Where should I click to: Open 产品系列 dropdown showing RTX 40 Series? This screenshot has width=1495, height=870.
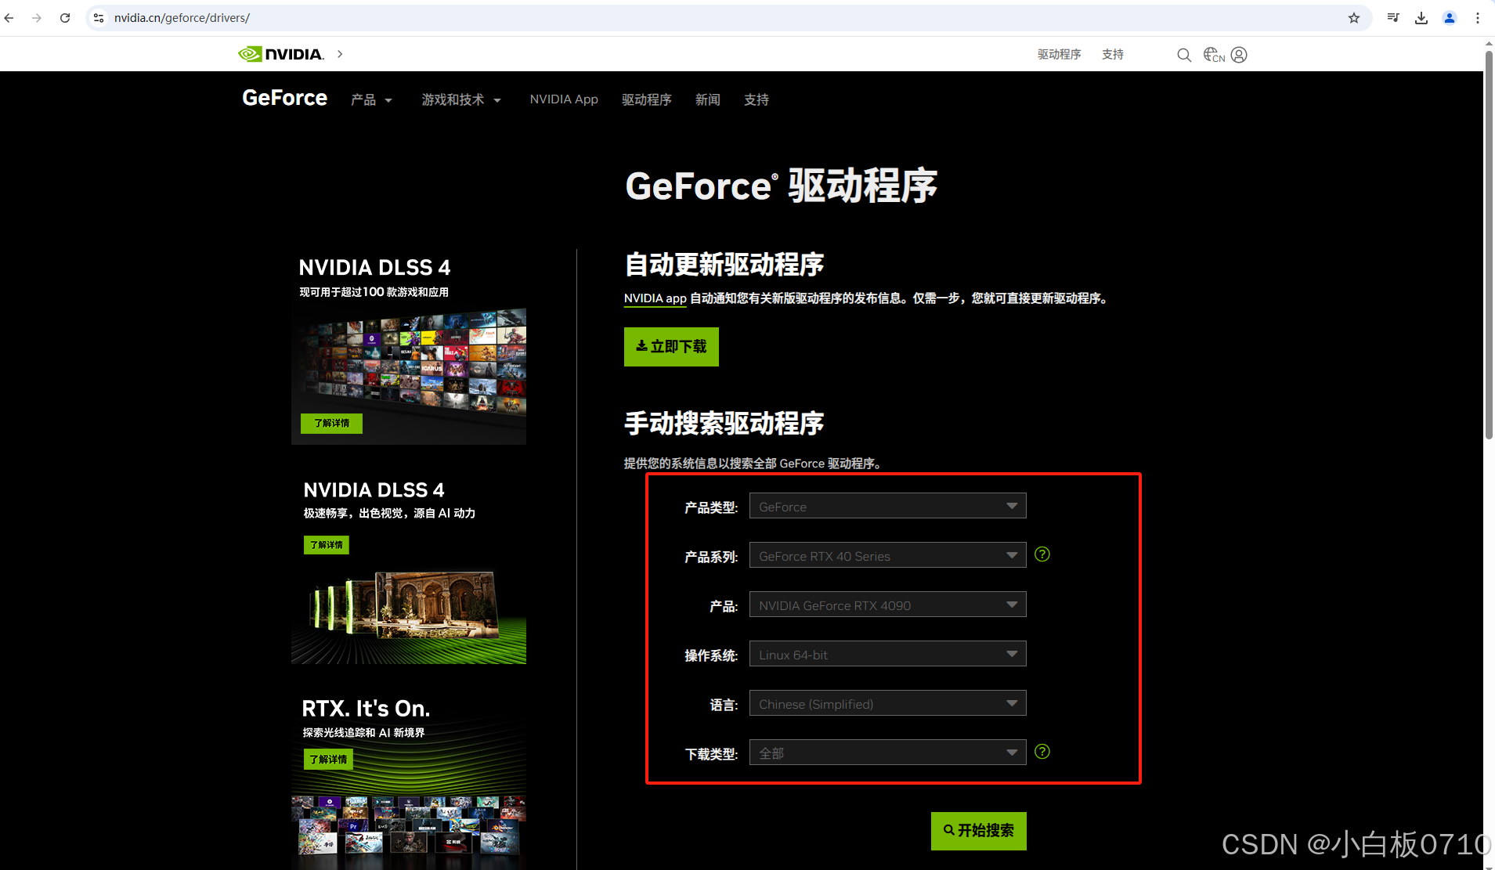click(x=887, y=555)
